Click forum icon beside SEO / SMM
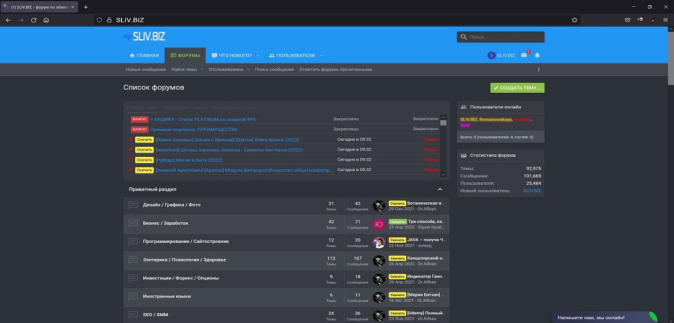 click(133, 315)
